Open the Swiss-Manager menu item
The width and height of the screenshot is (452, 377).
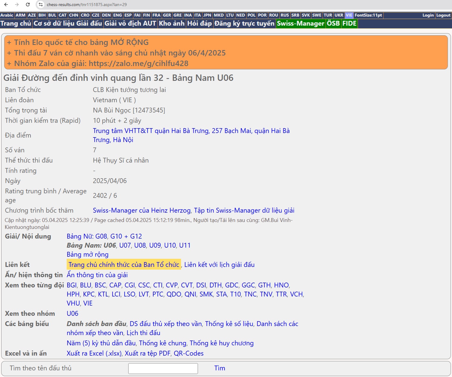(x=300, y=24)
